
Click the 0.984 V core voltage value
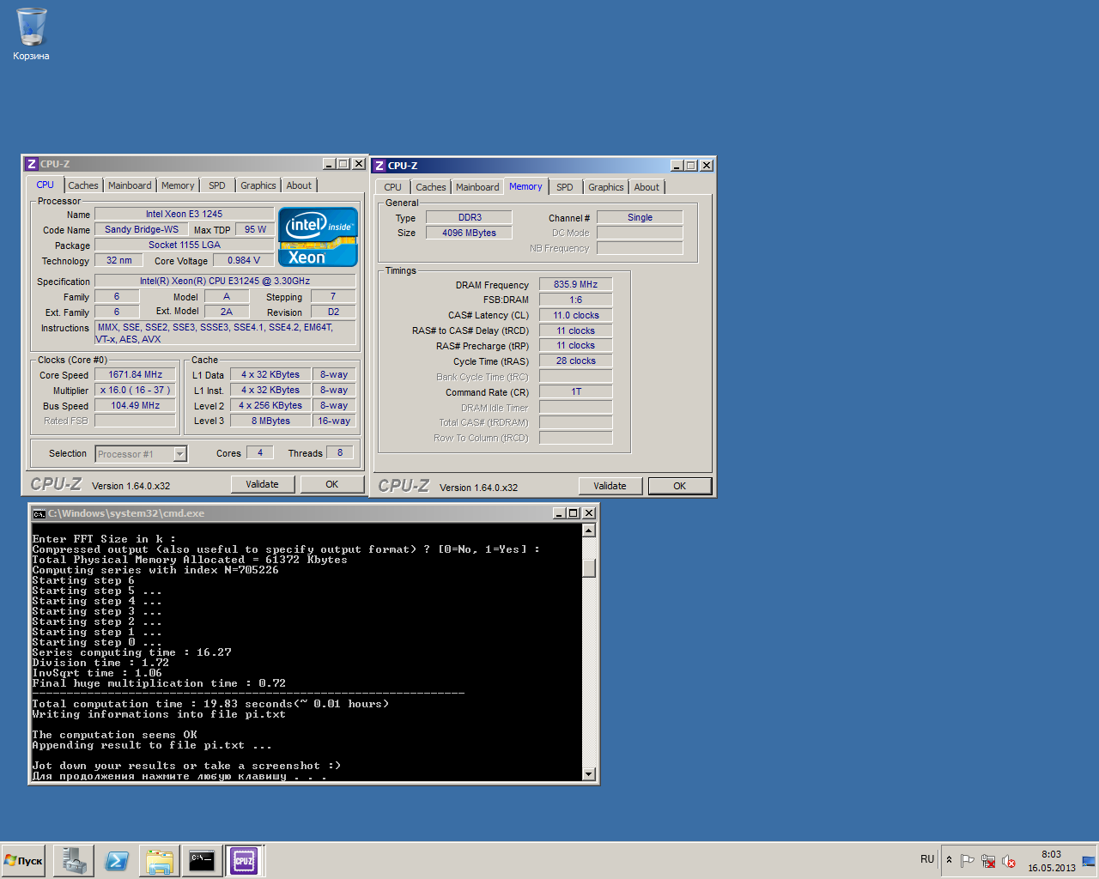(244, 260)
